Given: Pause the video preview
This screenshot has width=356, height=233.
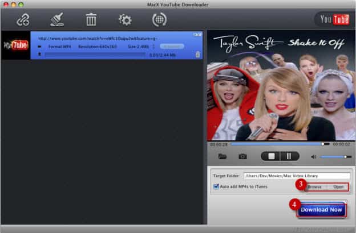Looking at the screenshot, I should (289, 156).
